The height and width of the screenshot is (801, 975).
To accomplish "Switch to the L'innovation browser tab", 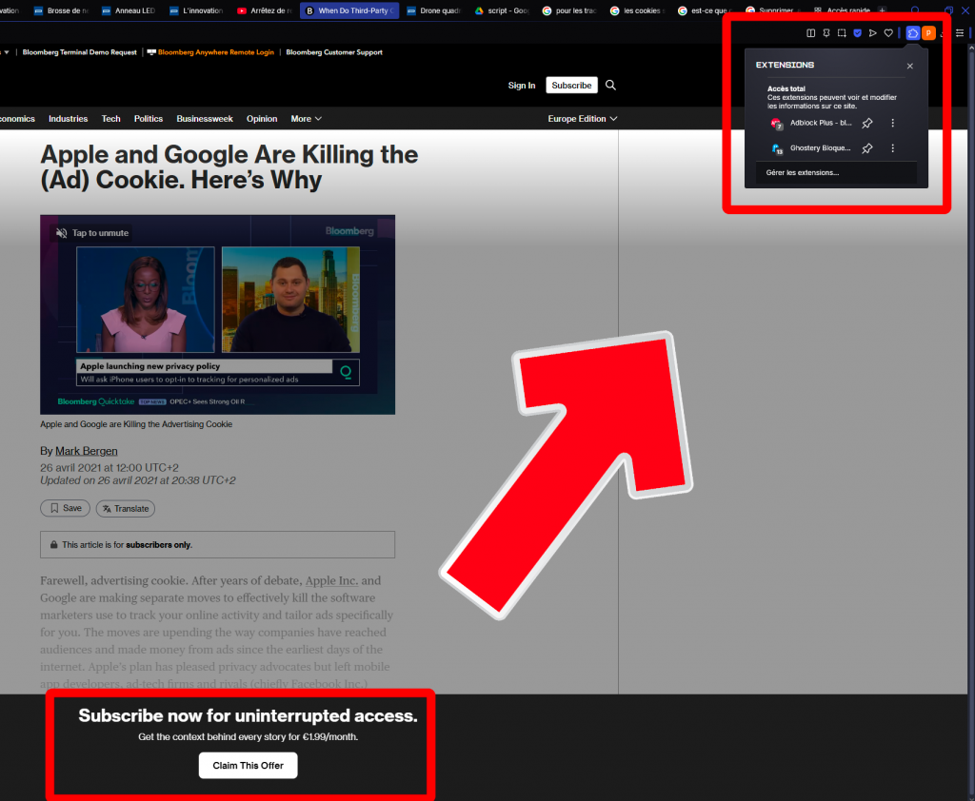I will pos(196,10).
